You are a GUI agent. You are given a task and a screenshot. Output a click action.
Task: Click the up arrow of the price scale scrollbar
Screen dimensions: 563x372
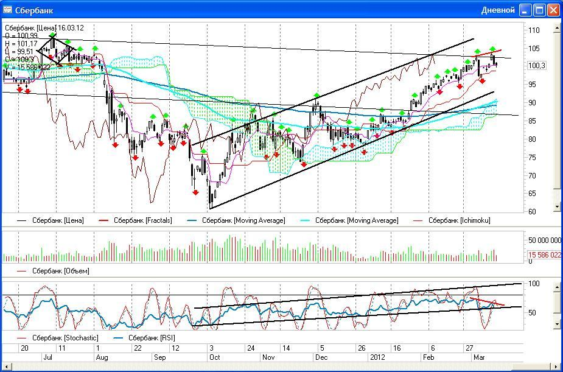[558, 29]
